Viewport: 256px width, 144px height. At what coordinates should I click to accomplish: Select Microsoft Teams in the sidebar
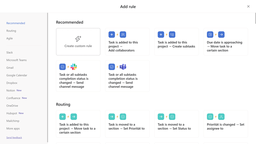17,60
